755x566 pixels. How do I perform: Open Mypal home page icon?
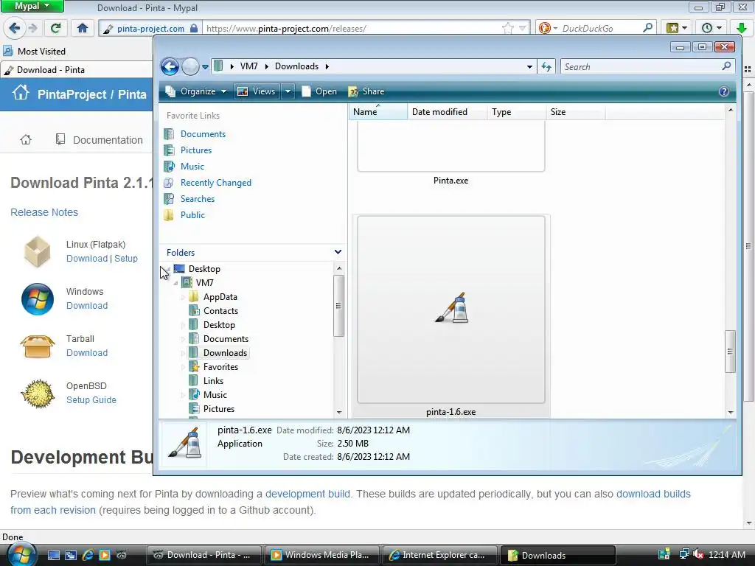click(83, 28)
